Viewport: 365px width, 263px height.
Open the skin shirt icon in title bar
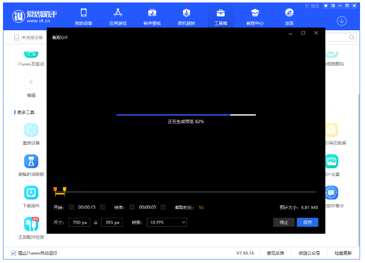point(326,5)
